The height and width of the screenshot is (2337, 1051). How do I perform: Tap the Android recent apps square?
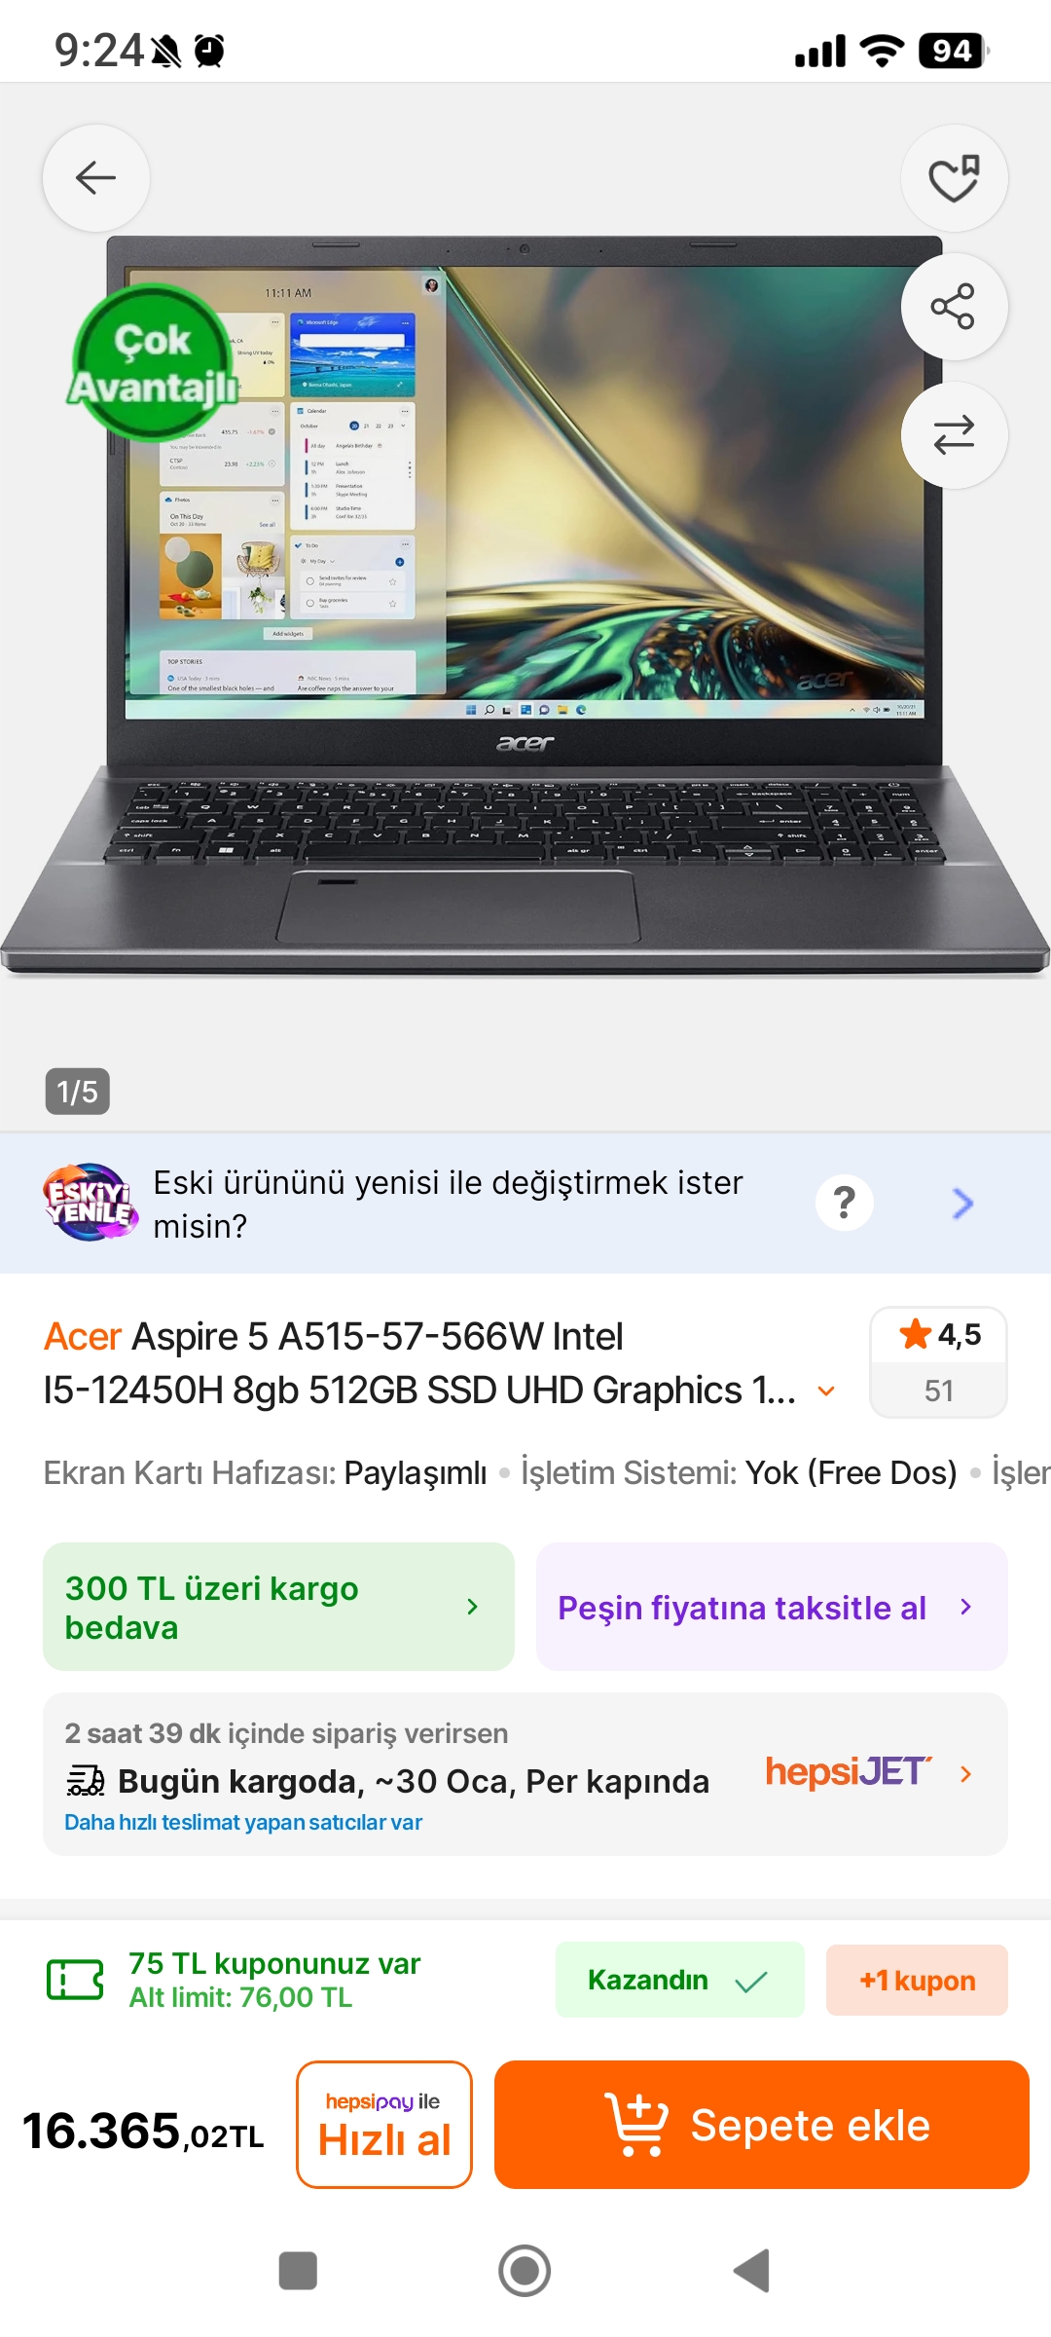(x=298, y=2271)
